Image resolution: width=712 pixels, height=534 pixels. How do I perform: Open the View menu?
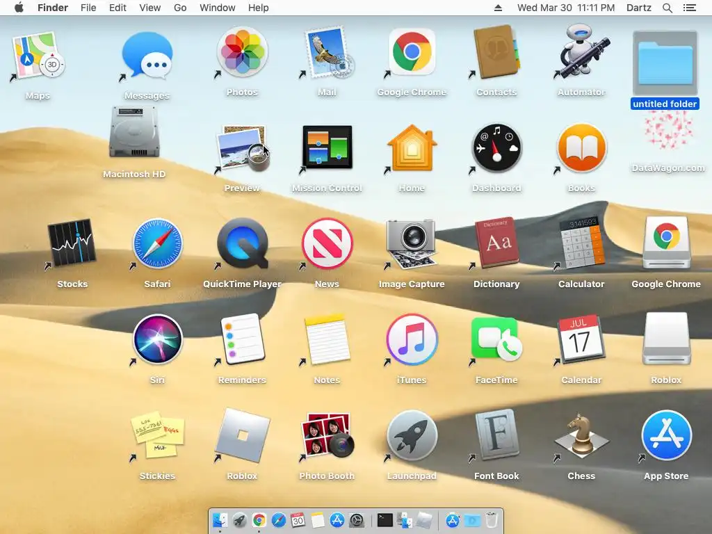point(150,8)
